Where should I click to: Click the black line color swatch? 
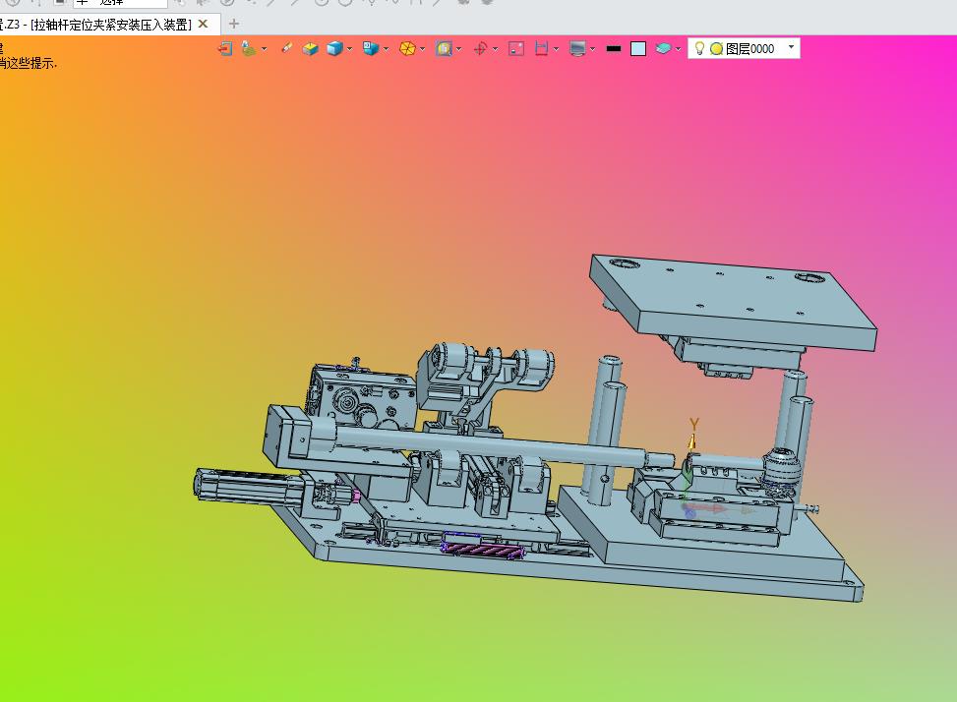614,49
